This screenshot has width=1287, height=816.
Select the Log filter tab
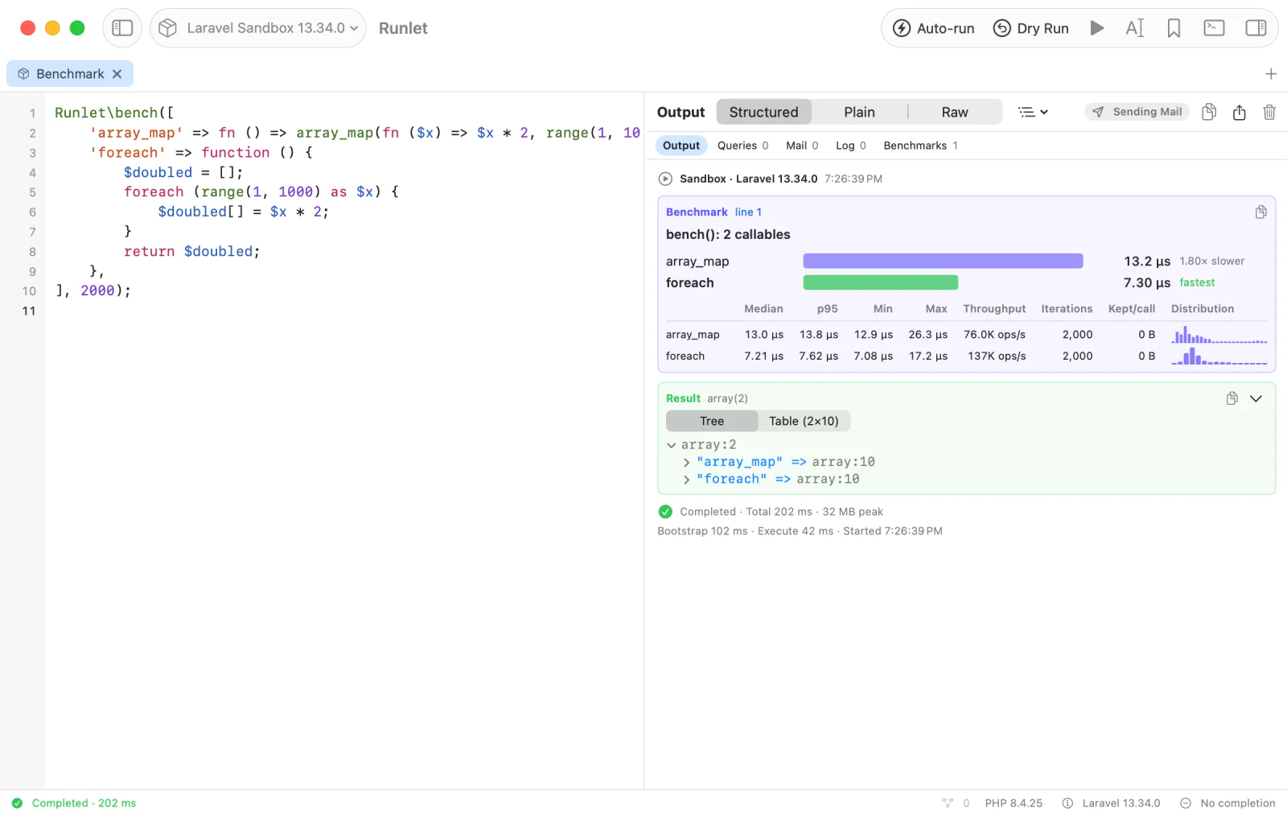point(851,146)
